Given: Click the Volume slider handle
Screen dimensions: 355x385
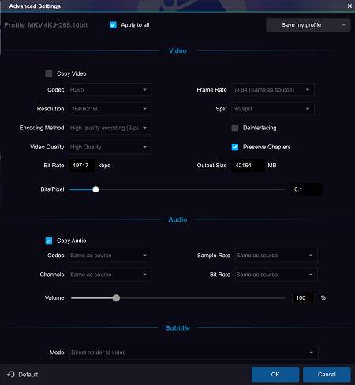Looking at the screenshot, I should click(x=116, y=298).
